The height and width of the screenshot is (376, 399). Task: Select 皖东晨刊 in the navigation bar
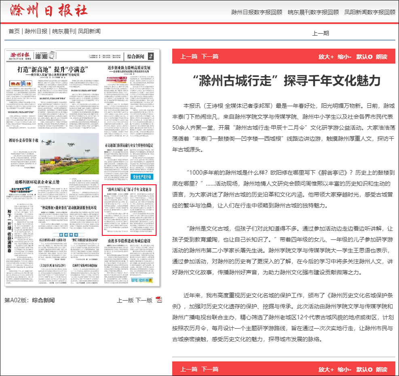[63, 31]
